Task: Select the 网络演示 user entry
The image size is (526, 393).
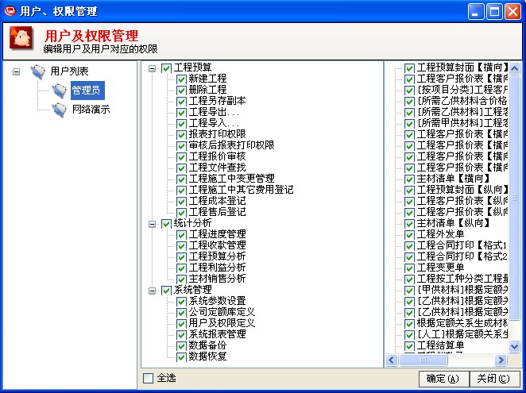Action: 91,110
